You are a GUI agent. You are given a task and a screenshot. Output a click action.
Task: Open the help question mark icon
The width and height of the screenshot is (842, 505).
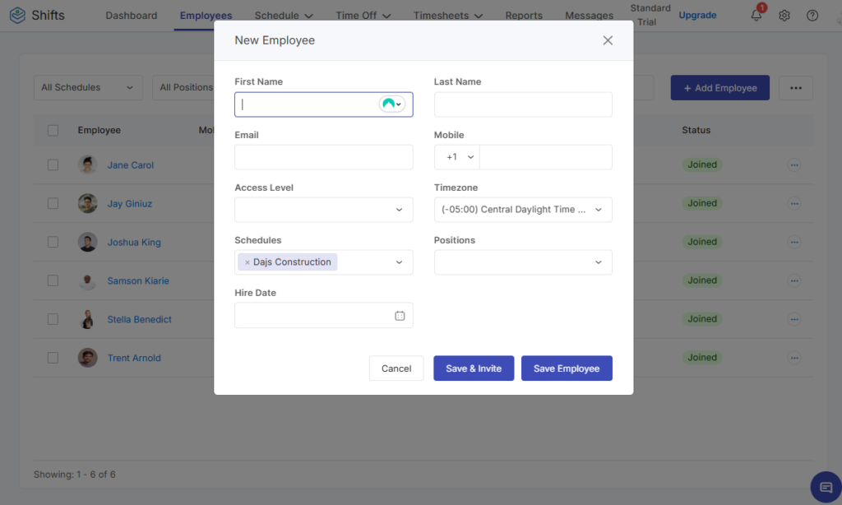tap(812, 16)
